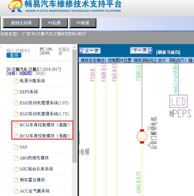Screen dimensions: 194x196
Task: Click document icon for EMS发动机管理系统(1.5T)
Action: coord(16,114)
